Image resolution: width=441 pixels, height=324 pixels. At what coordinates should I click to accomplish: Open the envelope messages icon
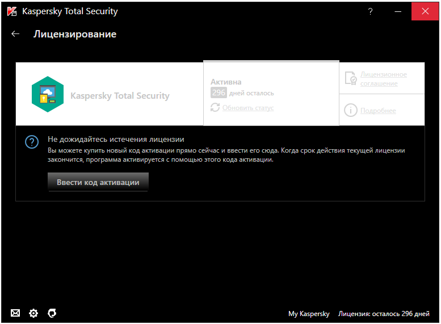click(15, 313)
